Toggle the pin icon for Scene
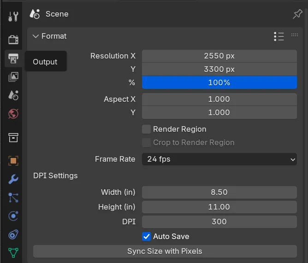Viewport: 308px width, 263px height. point(297,14)
